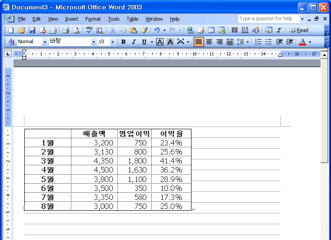Open the Research tool icon
The image size is (331, 240).
[99, 30]
